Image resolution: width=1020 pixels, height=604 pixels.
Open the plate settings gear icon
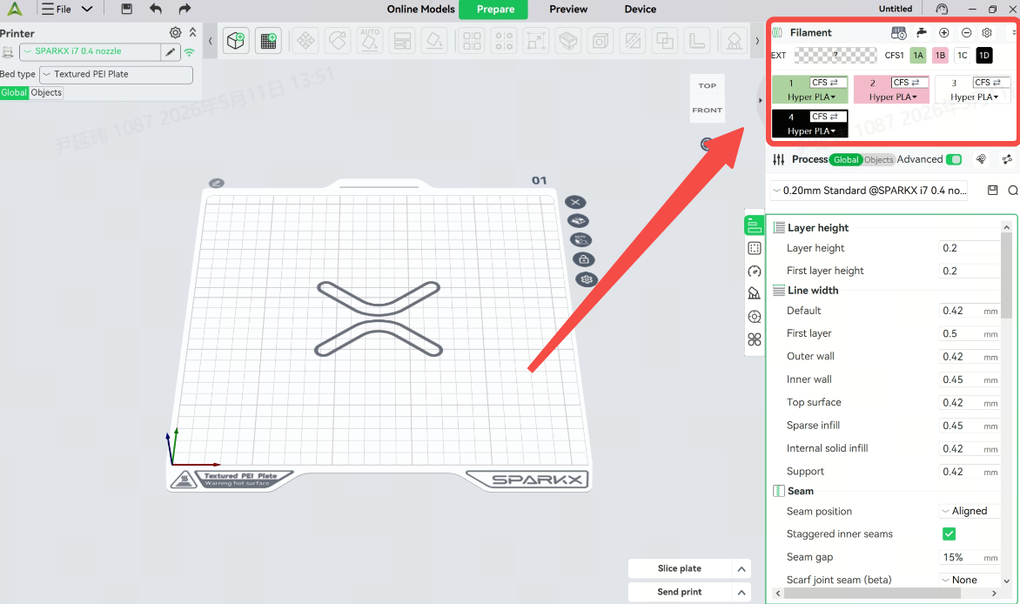tap(587, 279)
